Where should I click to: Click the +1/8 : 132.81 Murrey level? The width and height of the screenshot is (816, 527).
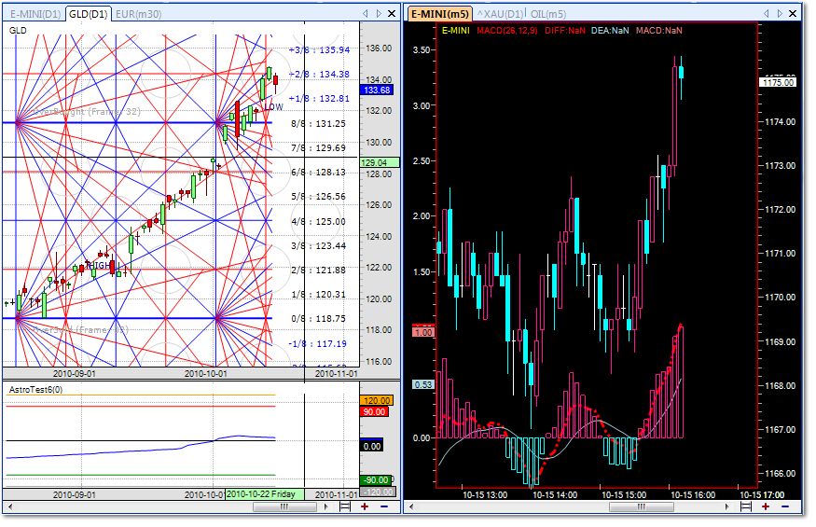pos(319,99)
